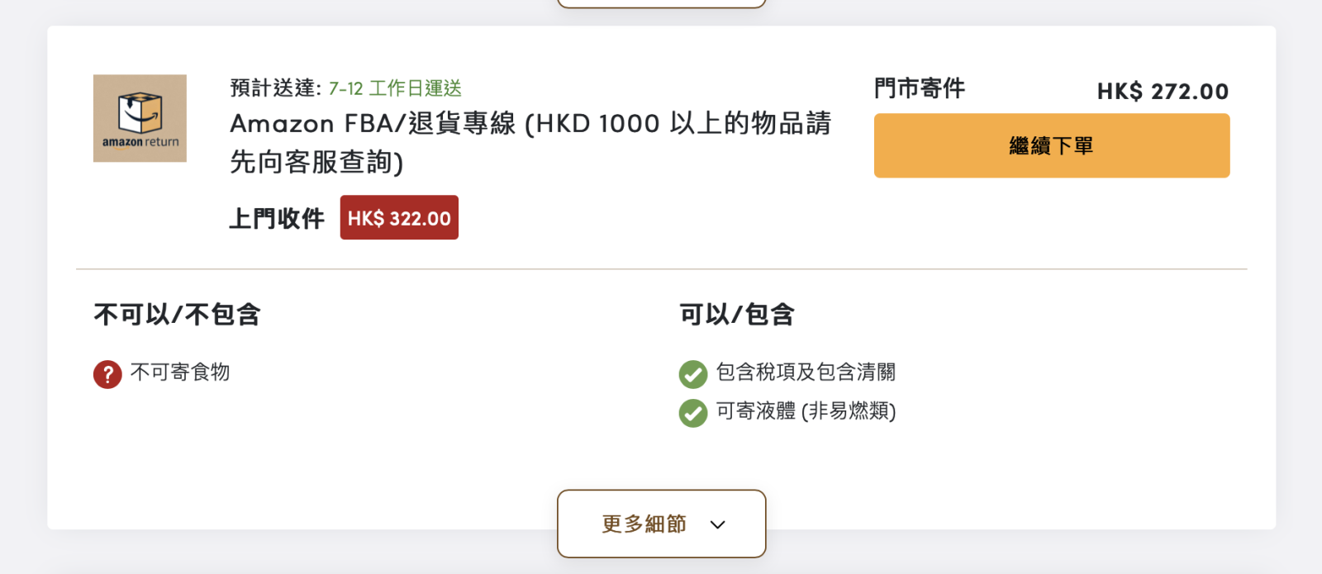Click the chevron arrow in 更多細節
The image size is (1322, 574).
[x=718, y=524]
